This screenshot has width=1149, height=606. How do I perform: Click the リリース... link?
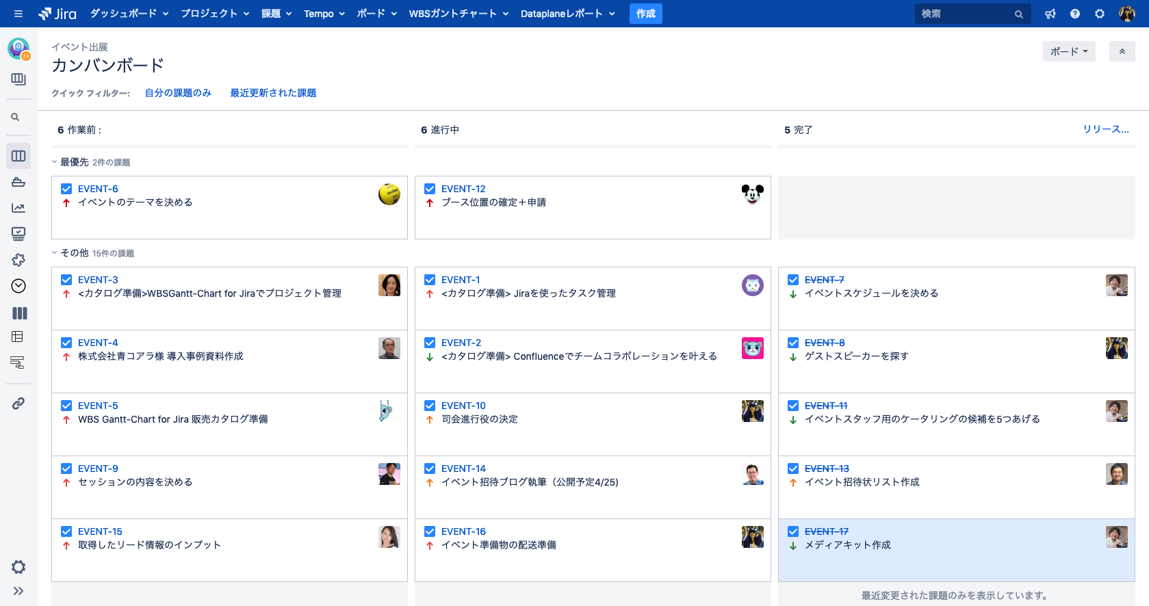pyautogui.click(x=1106, y=129)
